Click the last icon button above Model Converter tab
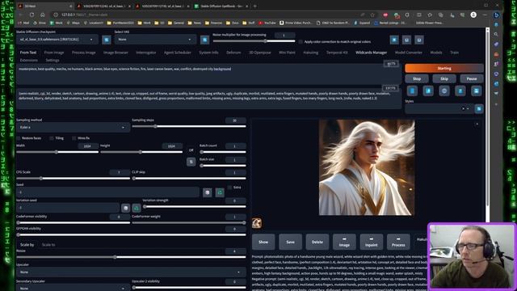517x291 pixels. pos(419,40)
